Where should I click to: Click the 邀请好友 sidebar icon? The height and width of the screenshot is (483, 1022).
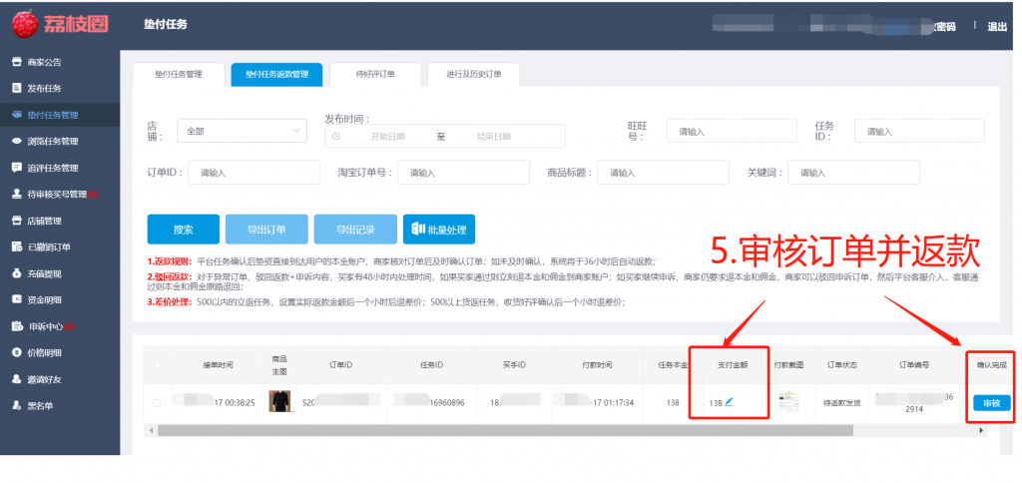[x=17, y=378]
